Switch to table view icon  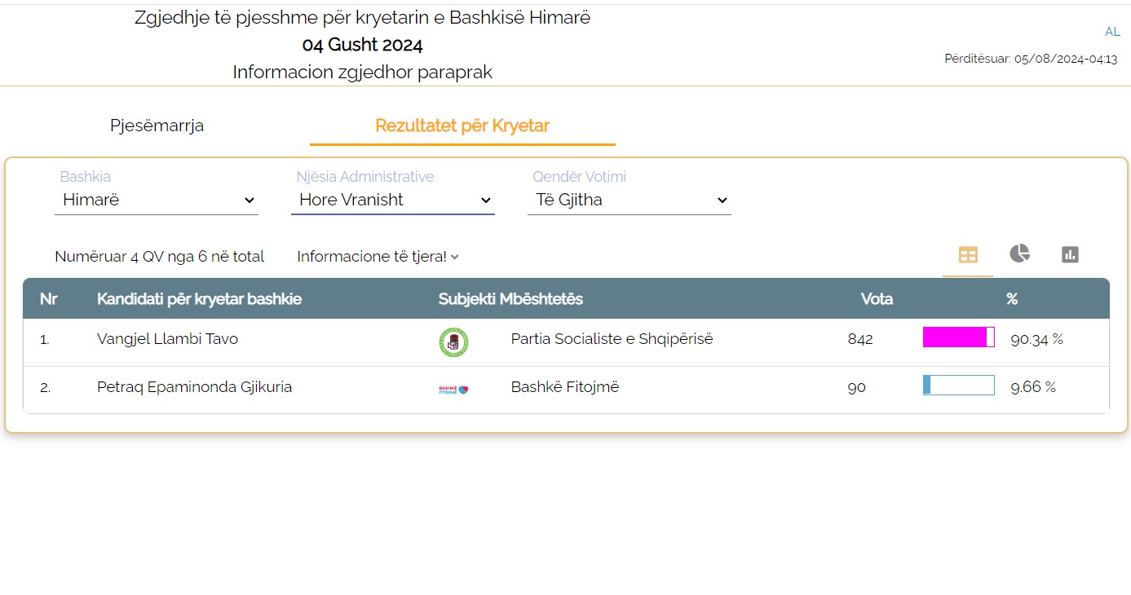tap(968, 255)
